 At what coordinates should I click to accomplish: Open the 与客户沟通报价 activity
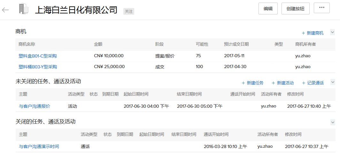[x=35, y=106]
